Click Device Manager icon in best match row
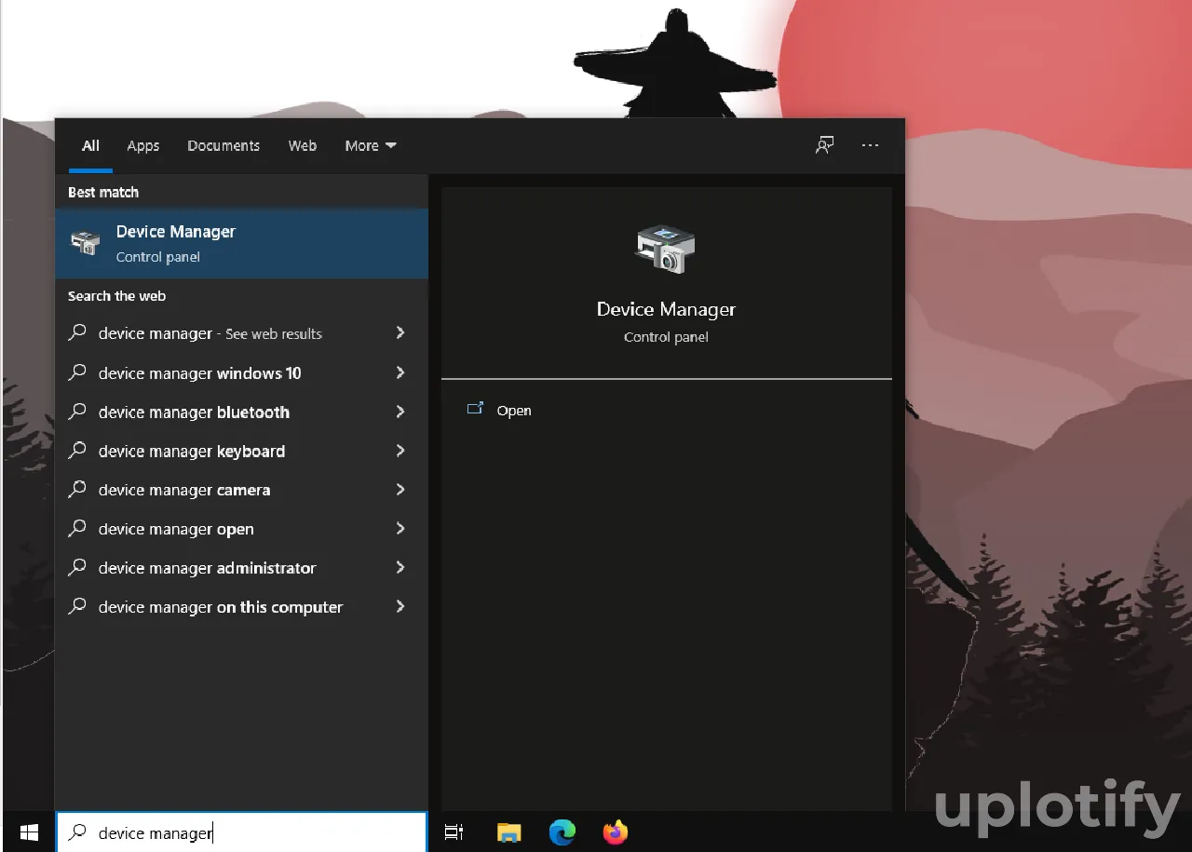 86,243
